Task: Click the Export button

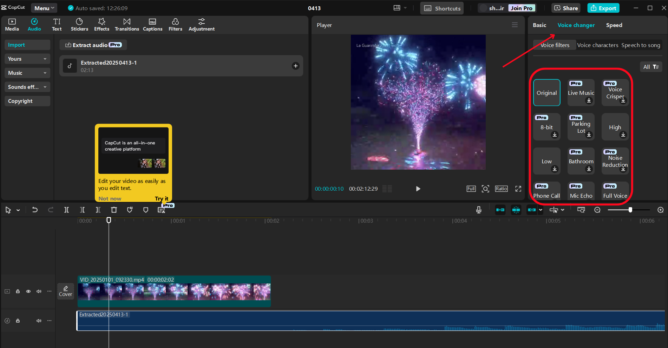Action: (603, 8)
